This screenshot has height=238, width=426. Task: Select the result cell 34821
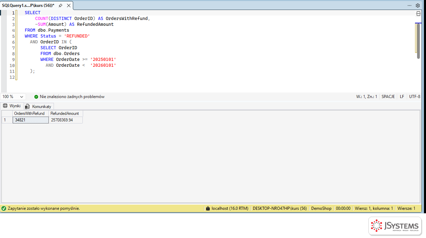[x=31, y=120]
